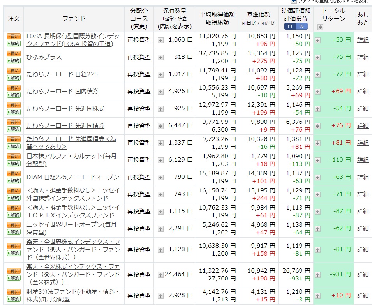Screen dimensions: 372x305
Task: Open たわらノーロード 先進国株式 fund link
Action: (x=65, y=109)
